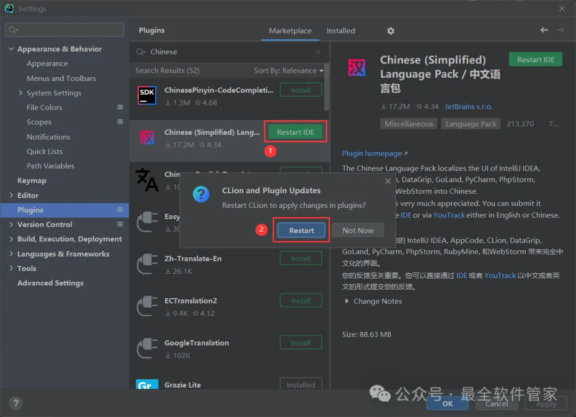The height and width of the screenshot is (417, 576).
Task: Open Notifications settings
Action: [48, 137]
